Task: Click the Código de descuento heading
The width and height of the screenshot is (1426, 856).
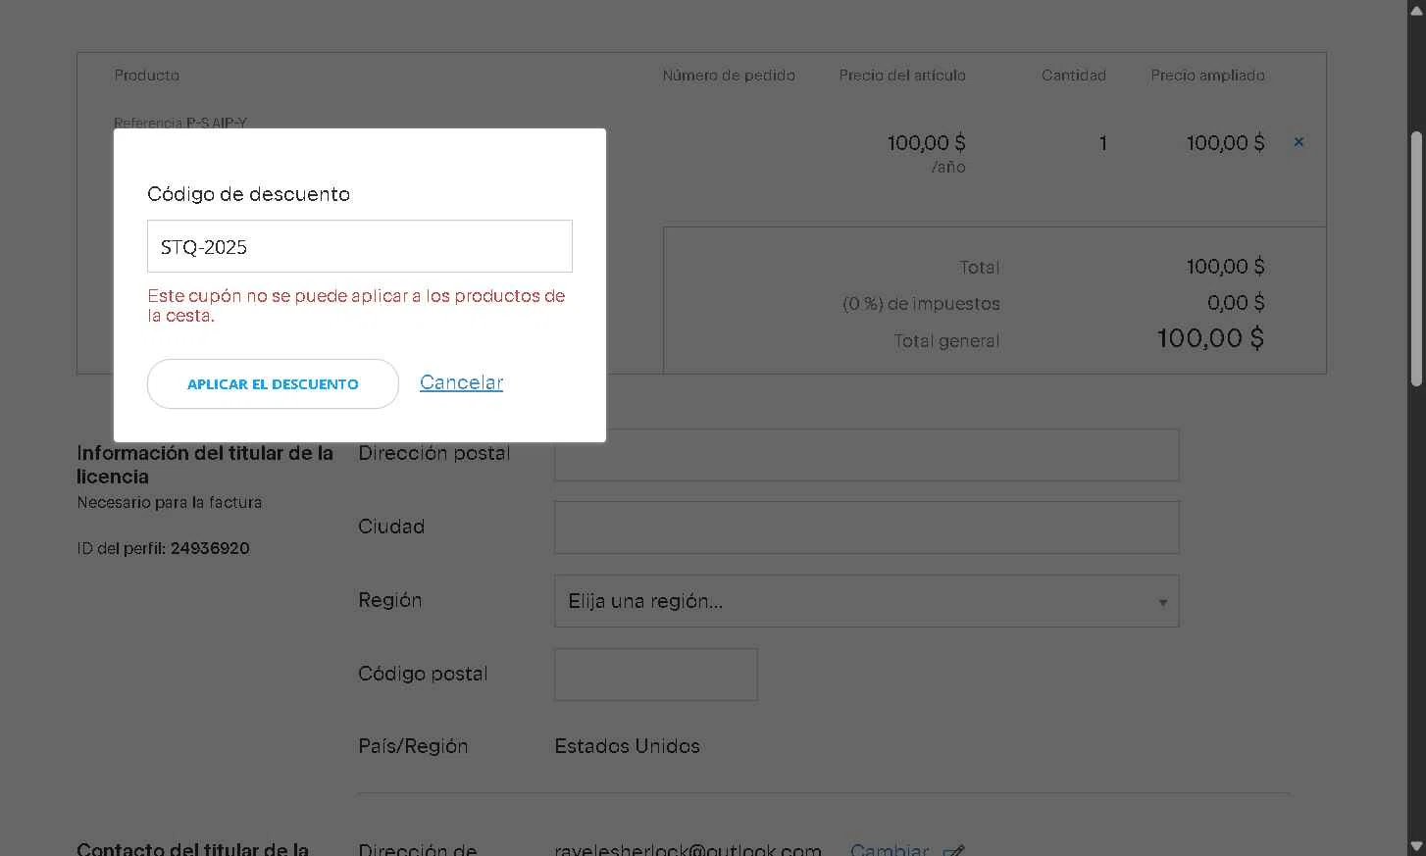Action: (248, 194)
